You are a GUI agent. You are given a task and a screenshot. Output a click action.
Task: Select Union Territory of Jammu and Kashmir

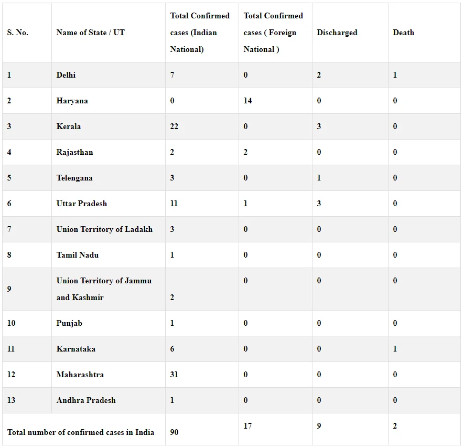pos(104,289)
